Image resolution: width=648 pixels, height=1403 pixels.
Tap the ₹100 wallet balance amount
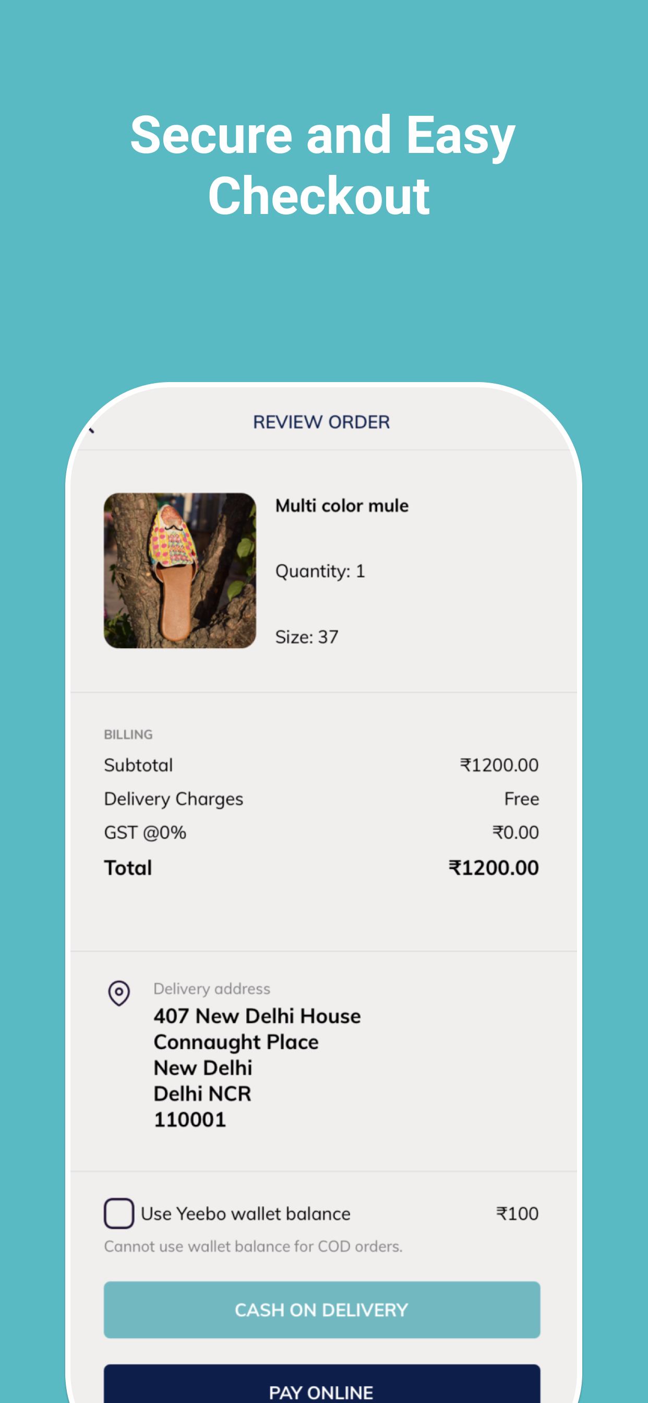(517, 1213)
